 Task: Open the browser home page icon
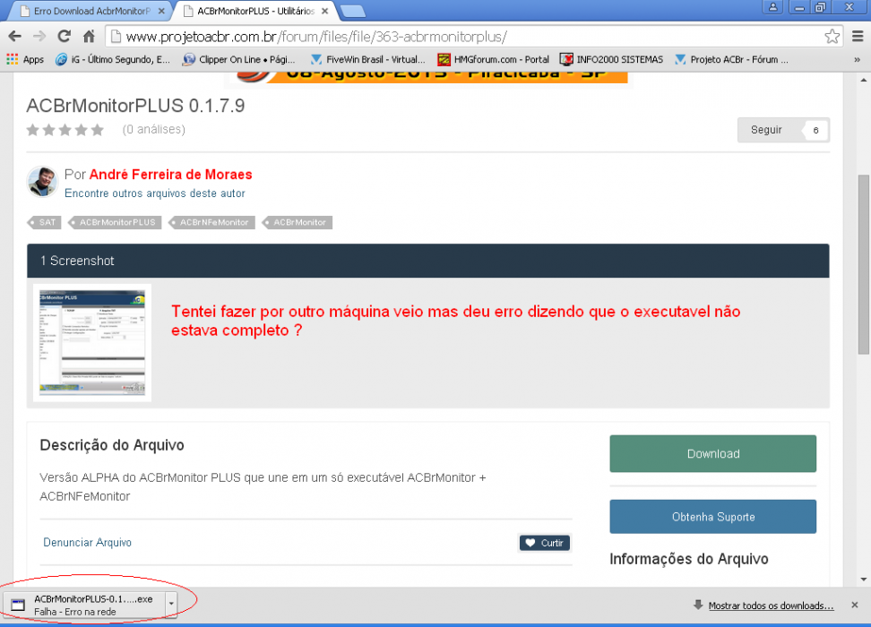[x=89, y=37]
